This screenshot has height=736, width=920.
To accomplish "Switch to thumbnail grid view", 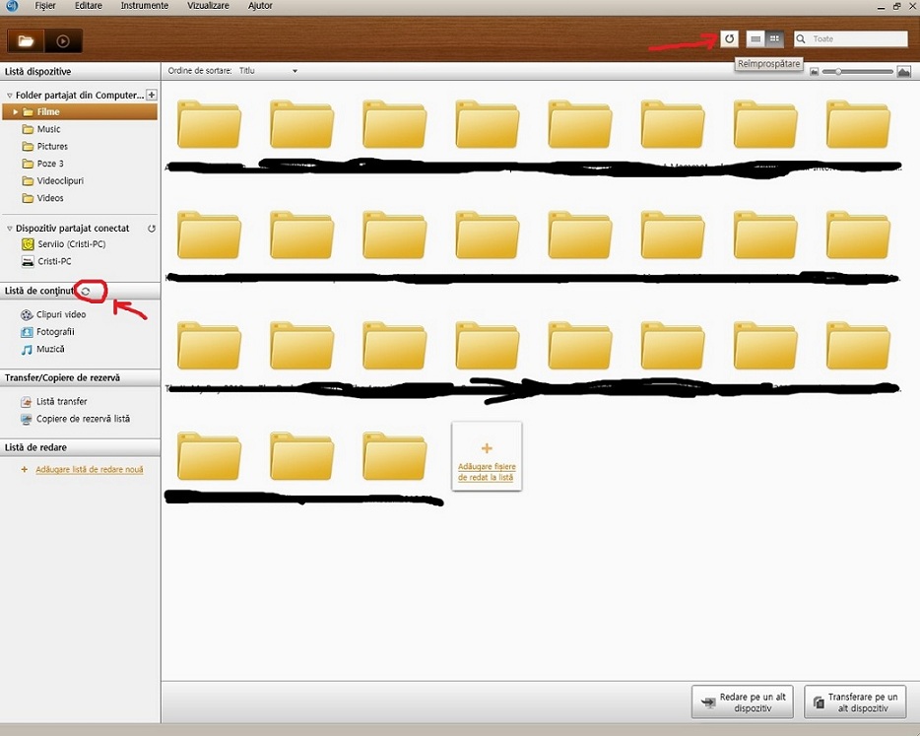I will 775,39.
